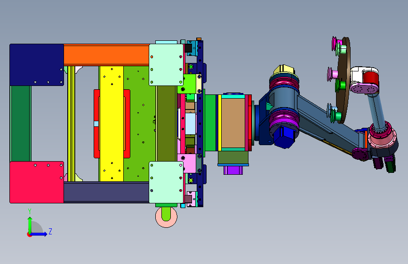Select the bright green block left of the tan box
This screenshot has width=408, height=264.
tap(210, 123)
